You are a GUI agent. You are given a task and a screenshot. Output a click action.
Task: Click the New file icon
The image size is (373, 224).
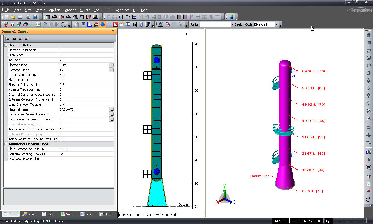coord(6,17)
